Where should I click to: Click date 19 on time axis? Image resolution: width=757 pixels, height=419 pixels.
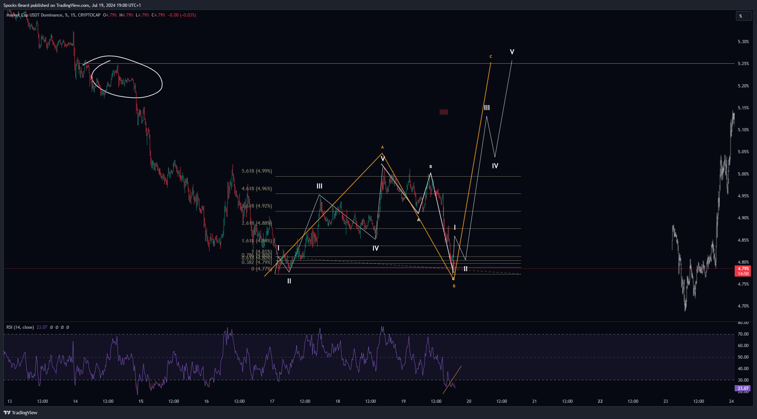403,401
